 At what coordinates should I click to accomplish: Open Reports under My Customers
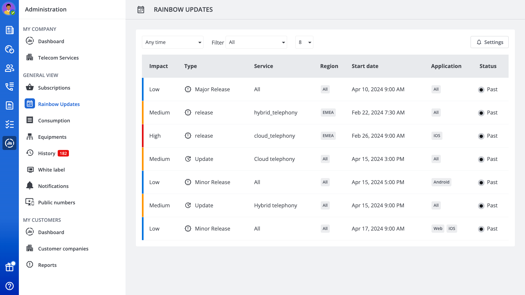coord(47,265)
